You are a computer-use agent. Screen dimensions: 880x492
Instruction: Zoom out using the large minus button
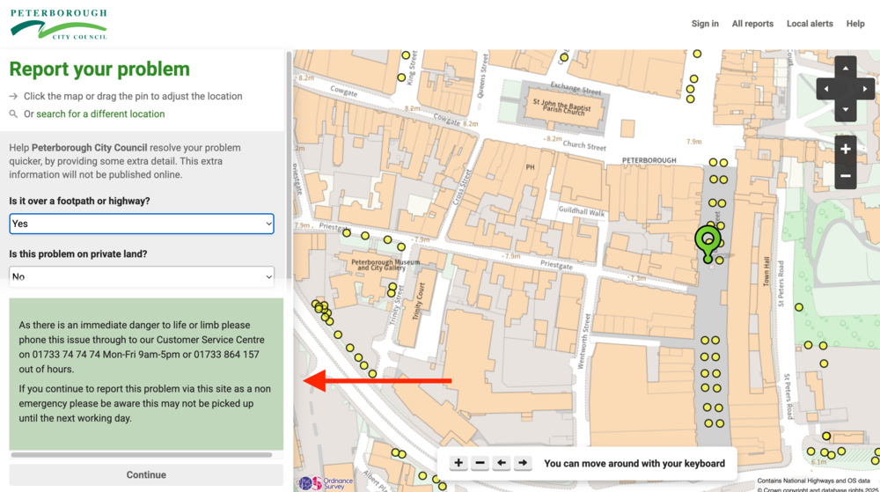(x=845, y=176)
